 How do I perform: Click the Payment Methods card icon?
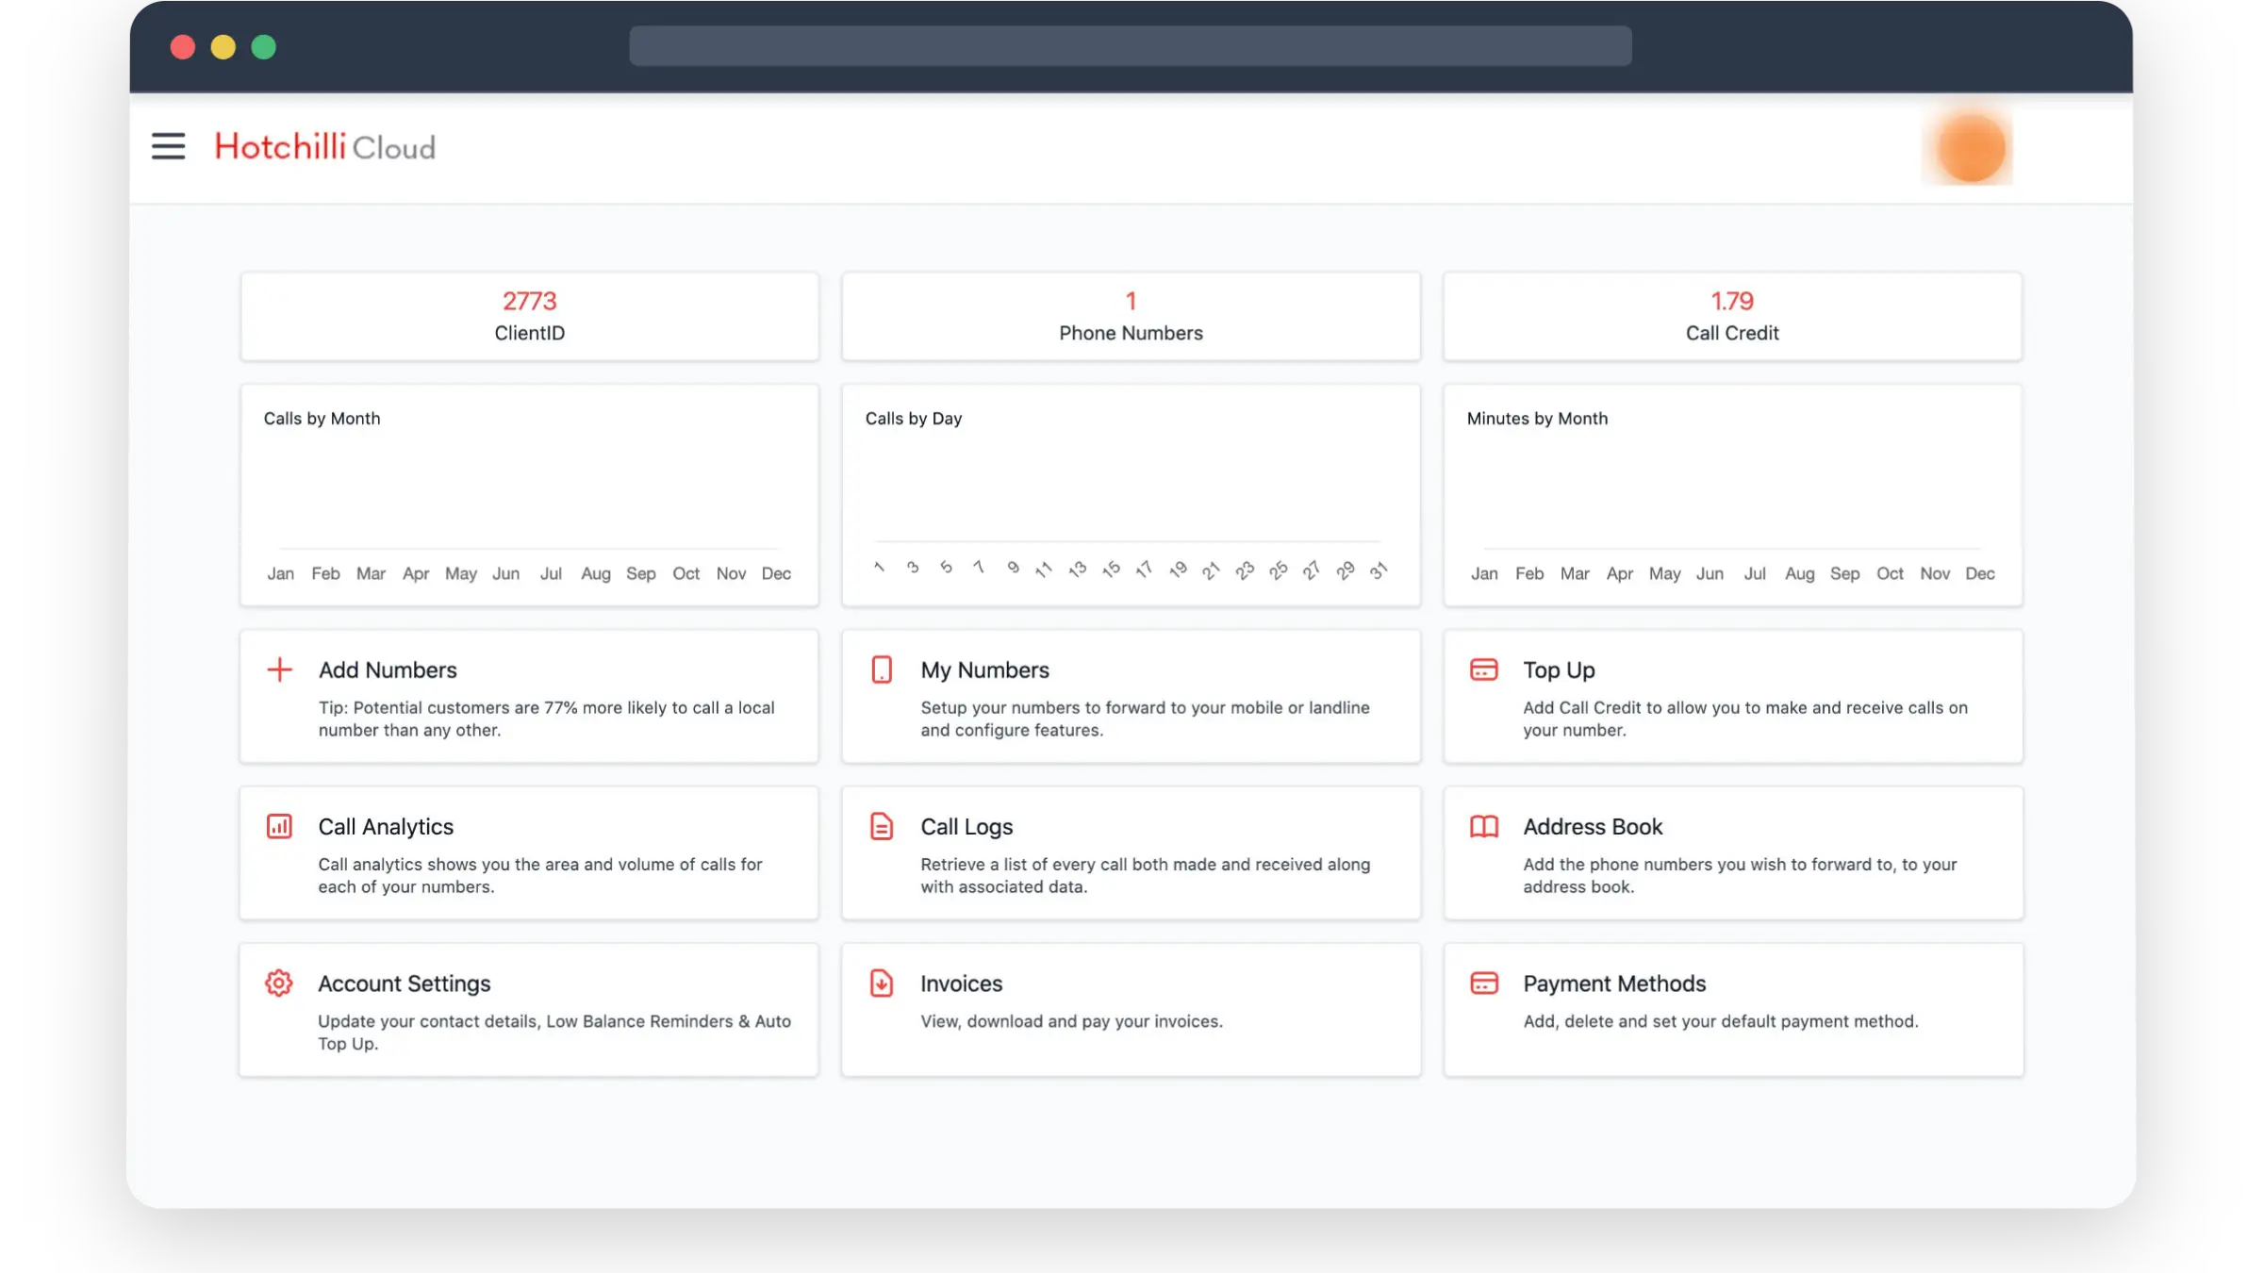pyautogui.click(x=1483, y=984)
